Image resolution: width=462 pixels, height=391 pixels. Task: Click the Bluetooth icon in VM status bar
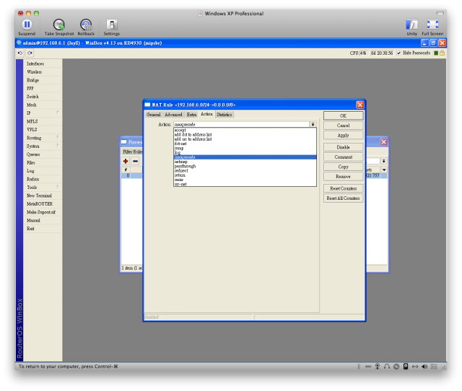[x=359, y=366]
